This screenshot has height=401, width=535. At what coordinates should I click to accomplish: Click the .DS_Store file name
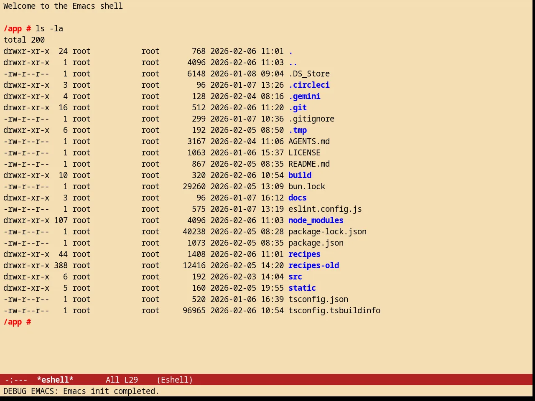309,74
